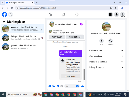
Task: Open the taskbar weather 38°C widget
Action: [92, 94]
